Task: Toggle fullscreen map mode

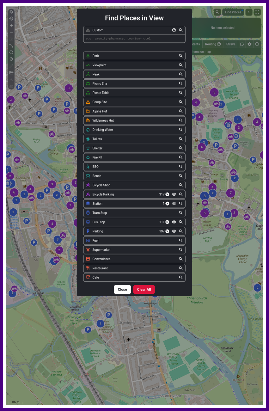Action: pos(257,12)
